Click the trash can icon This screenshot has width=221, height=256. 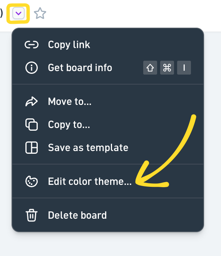[x=32, y=215]
